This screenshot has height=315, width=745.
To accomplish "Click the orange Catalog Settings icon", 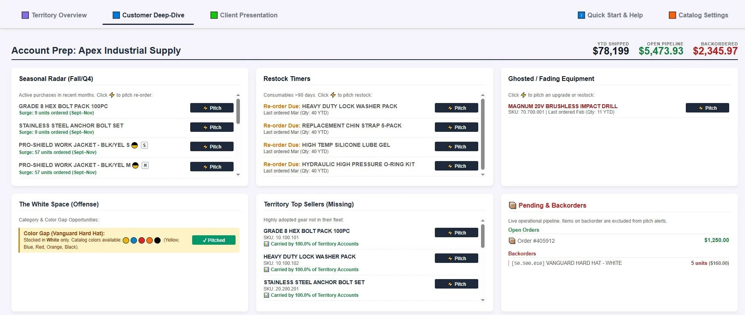I will (672, 15).
